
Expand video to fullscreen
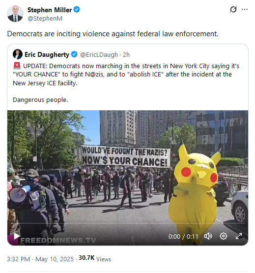239,236
